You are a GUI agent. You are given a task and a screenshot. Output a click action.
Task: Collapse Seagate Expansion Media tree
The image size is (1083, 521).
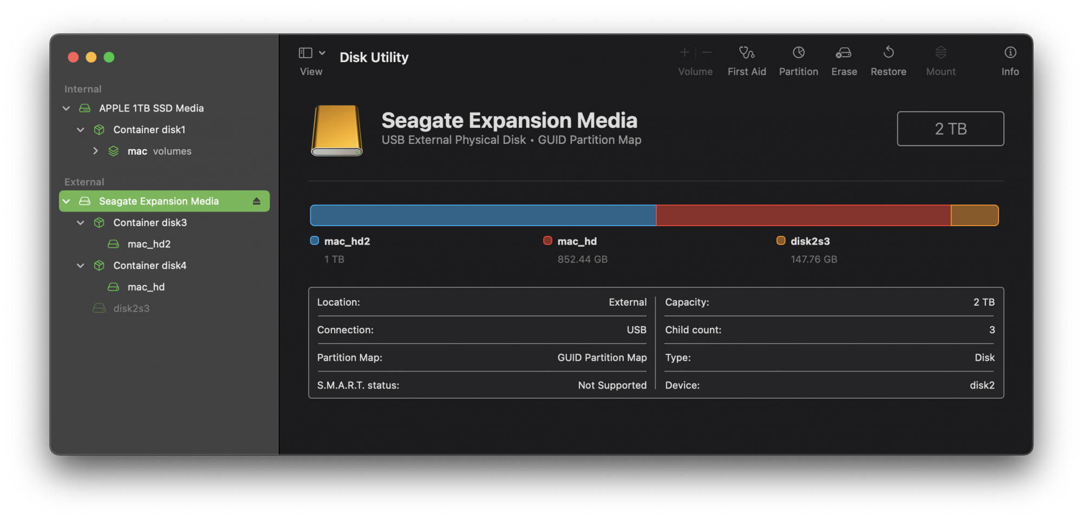pos(66,201)
